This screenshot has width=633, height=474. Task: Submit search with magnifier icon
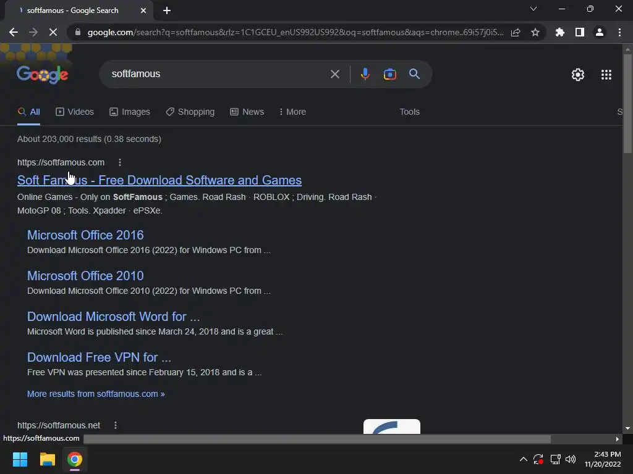tap(414, 74)
